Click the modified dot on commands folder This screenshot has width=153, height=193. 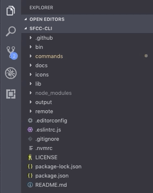click(146, 56)
